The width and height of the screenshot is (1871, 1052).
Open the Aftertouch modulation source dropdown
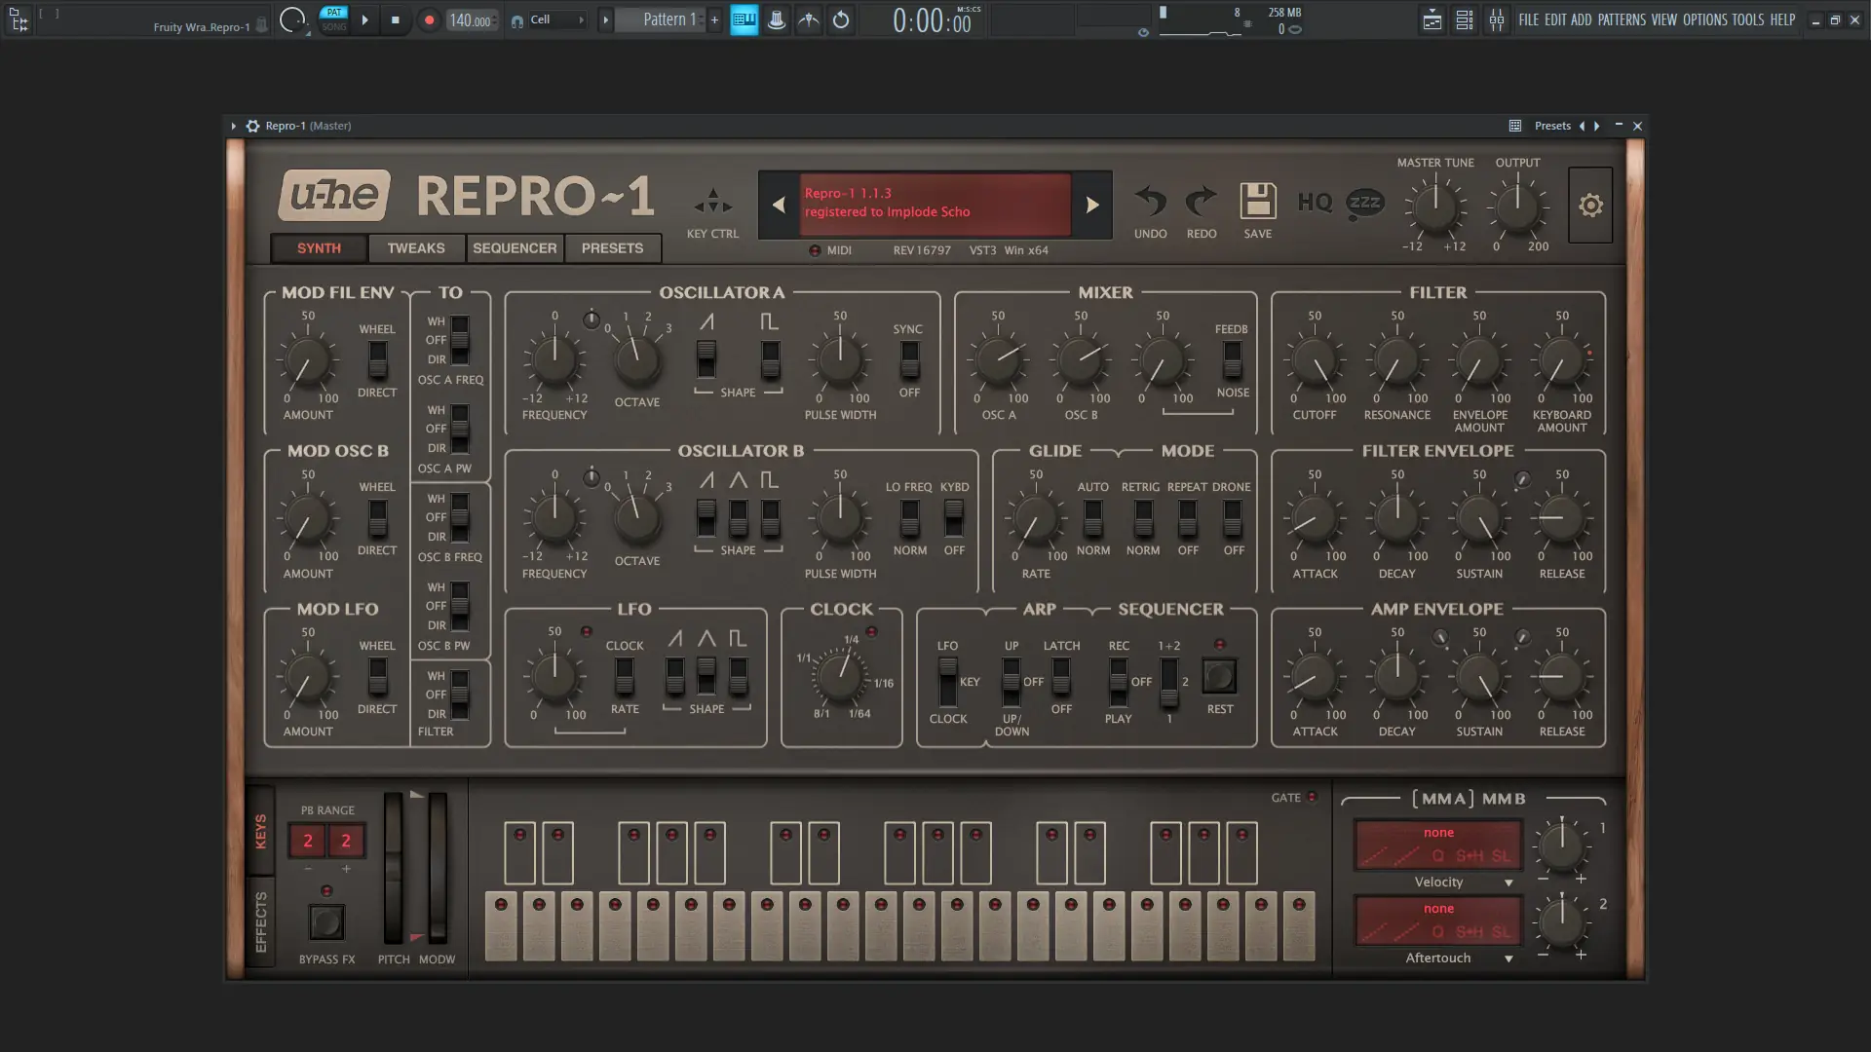pos(1508,958)
